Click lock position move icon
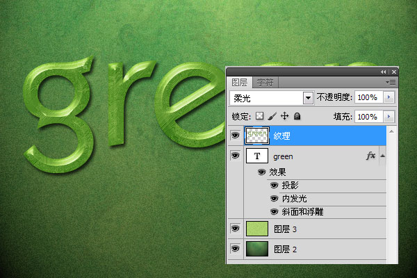This screenshot has width=417, height=278. tap(284, 117)
